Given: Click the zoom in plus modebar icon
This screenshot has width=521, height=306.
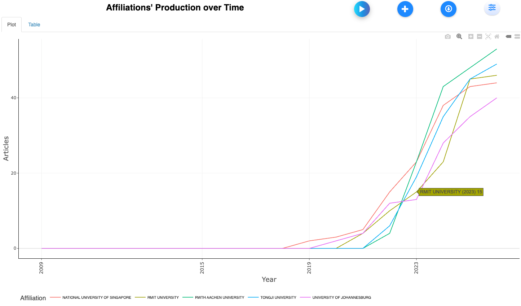Looking at the screenshot, I should point(471,36).
